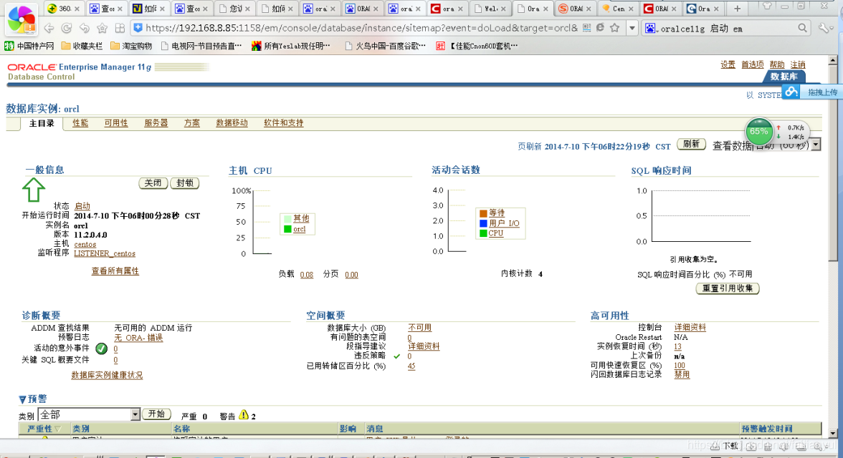The width and height of the screenshot is (843, 458).
Task: Switch to the 可用性 tab
Action: 116,123
